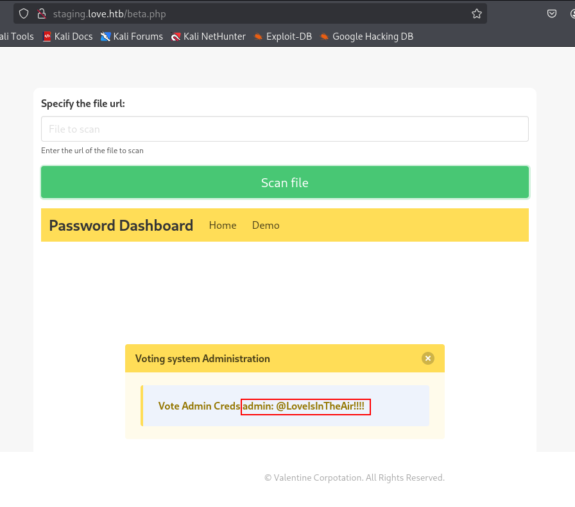Focus the File to scan input field
Viewport: 575px width, 507px height.
click(x=284, y=129)
